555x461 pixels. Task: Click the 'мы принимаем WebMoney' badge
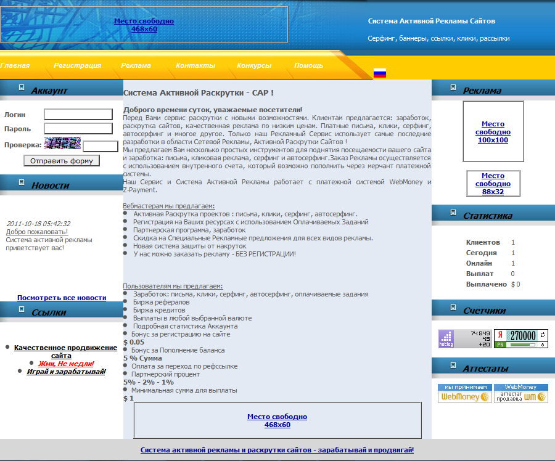465,393
